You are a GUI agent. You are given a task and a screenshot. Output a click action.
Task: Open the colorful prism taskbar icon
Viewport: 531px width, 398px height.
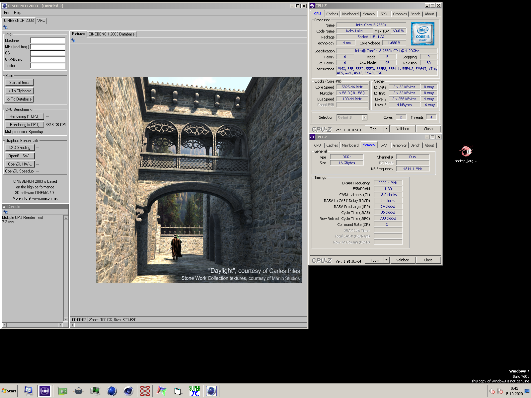point(162,391)
